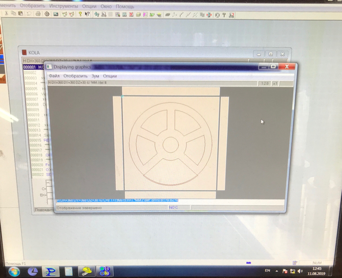Viewport: 342px width, 278px height.
Task: Click the red mirror arrows toolbar icon
Action: coord(209,15)
